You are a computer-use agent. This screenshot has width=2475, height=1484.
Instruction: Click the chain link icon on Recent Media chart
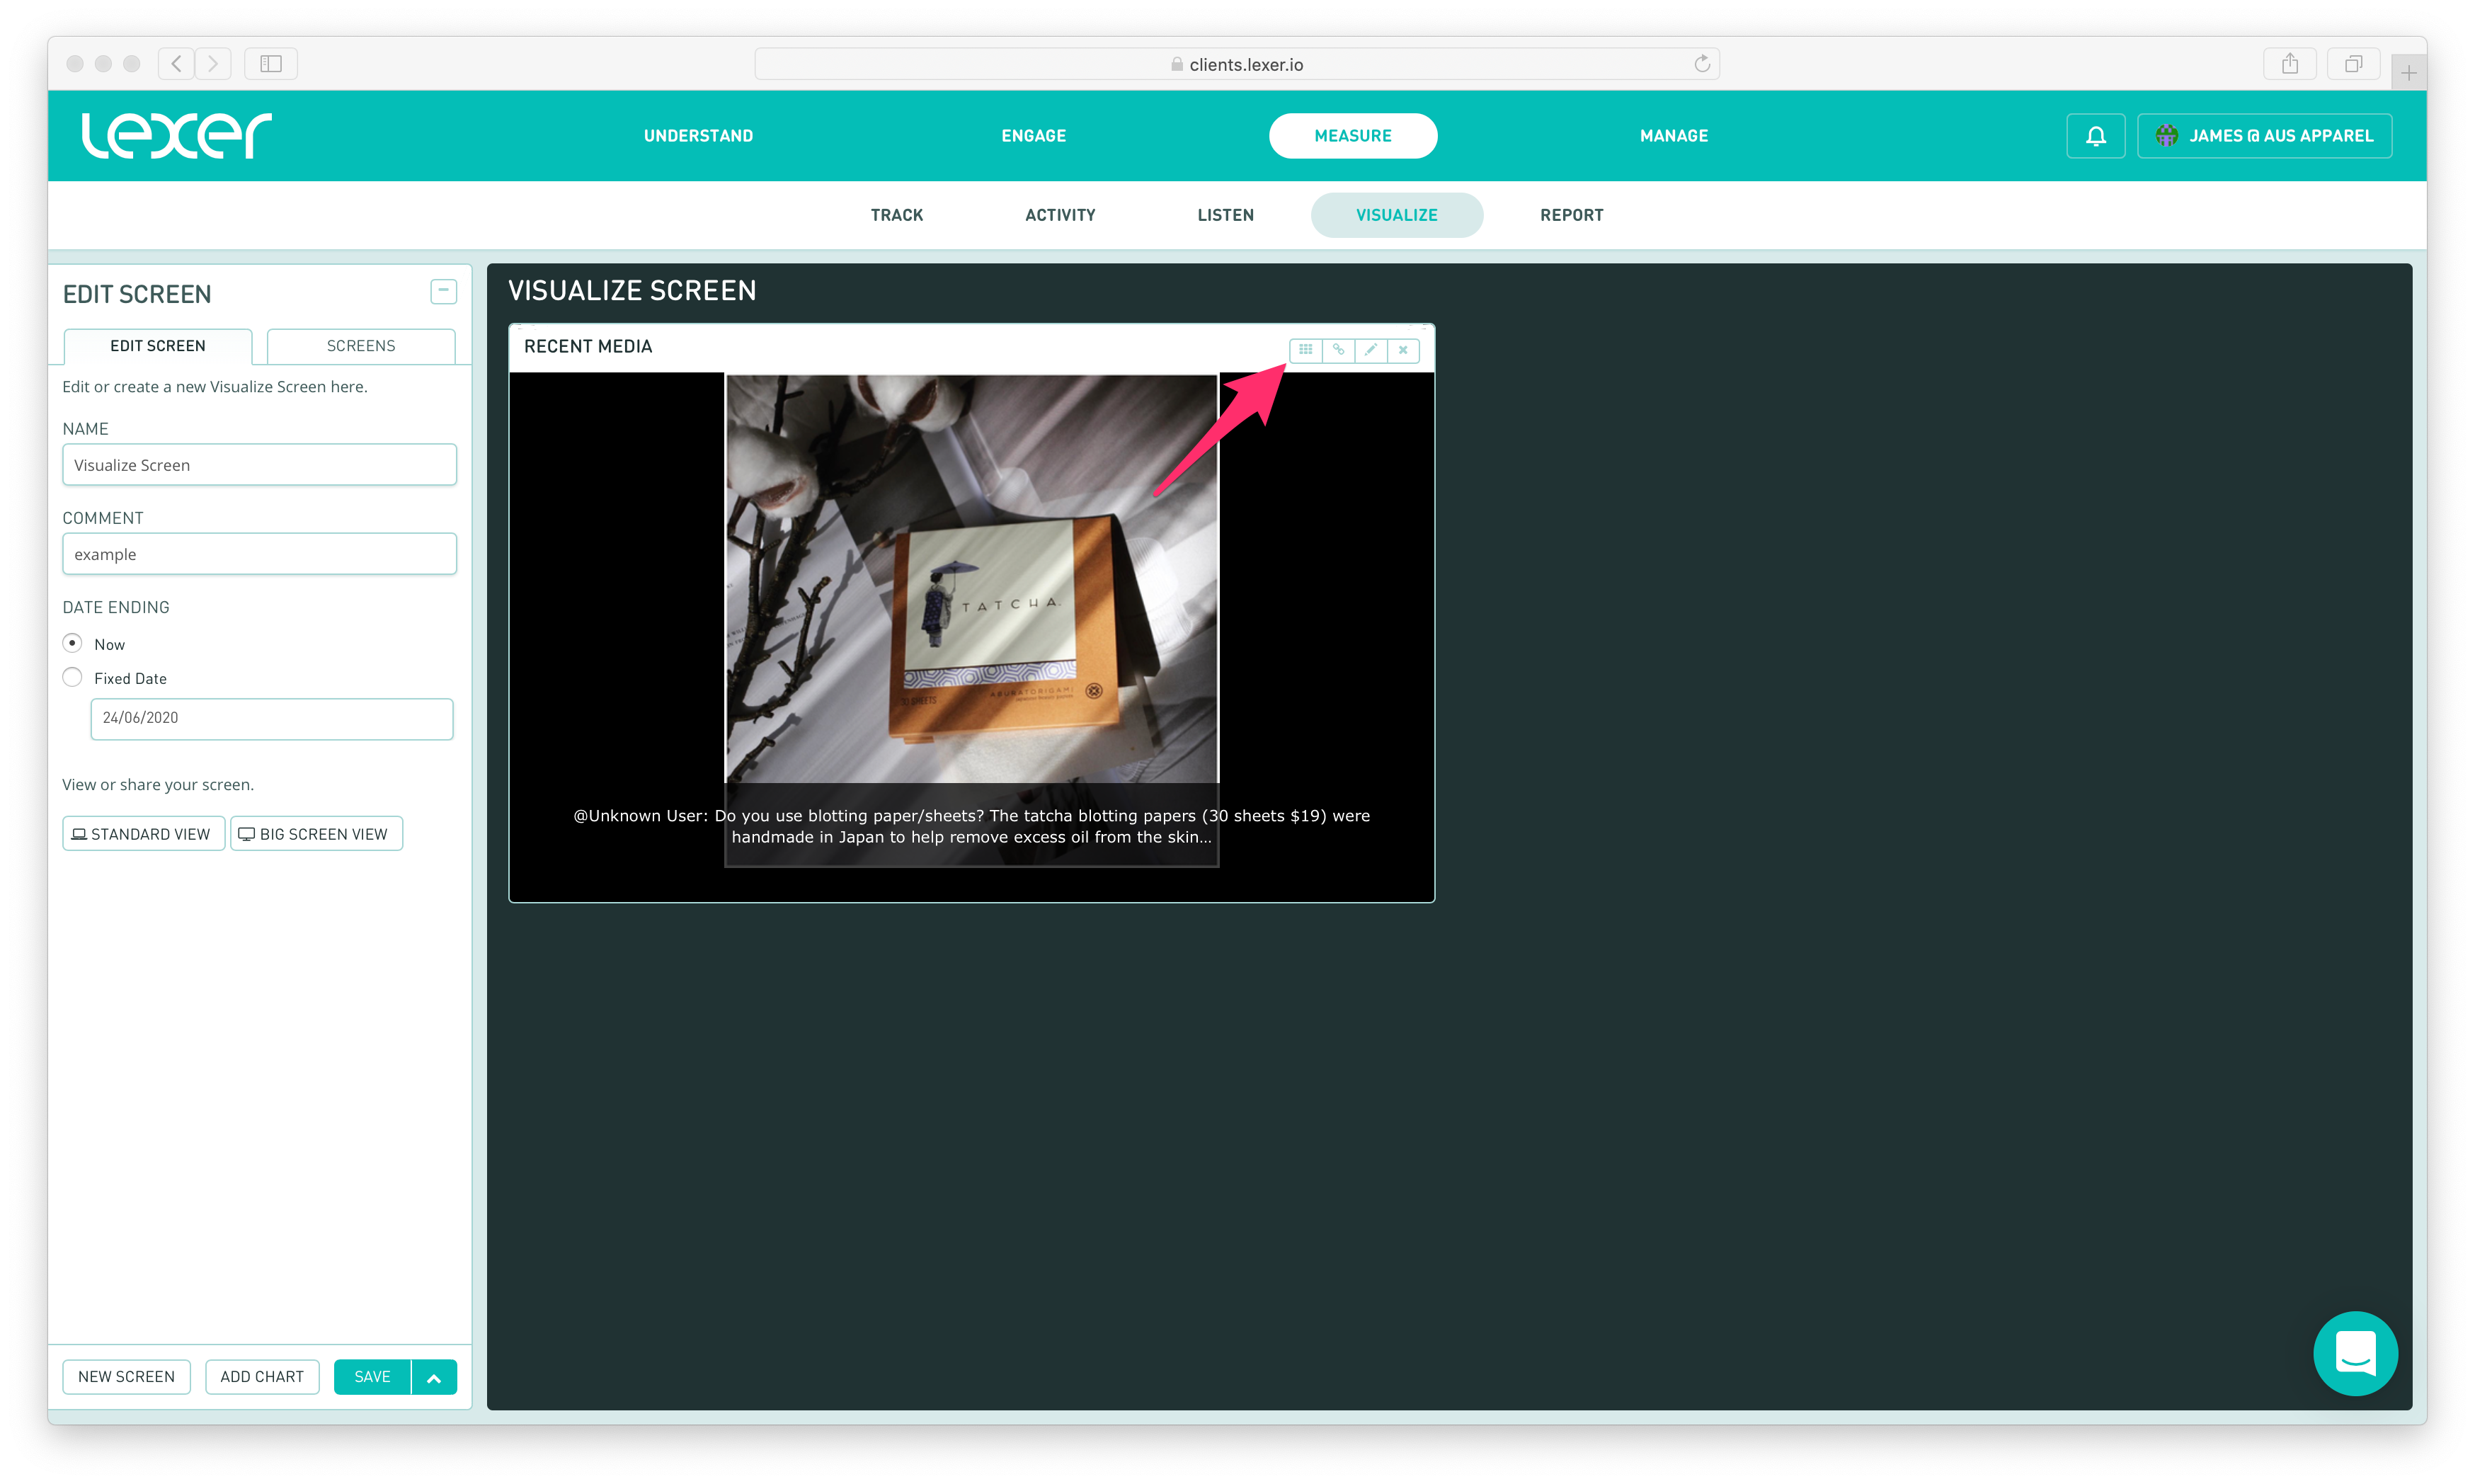tap(1339, 350)
